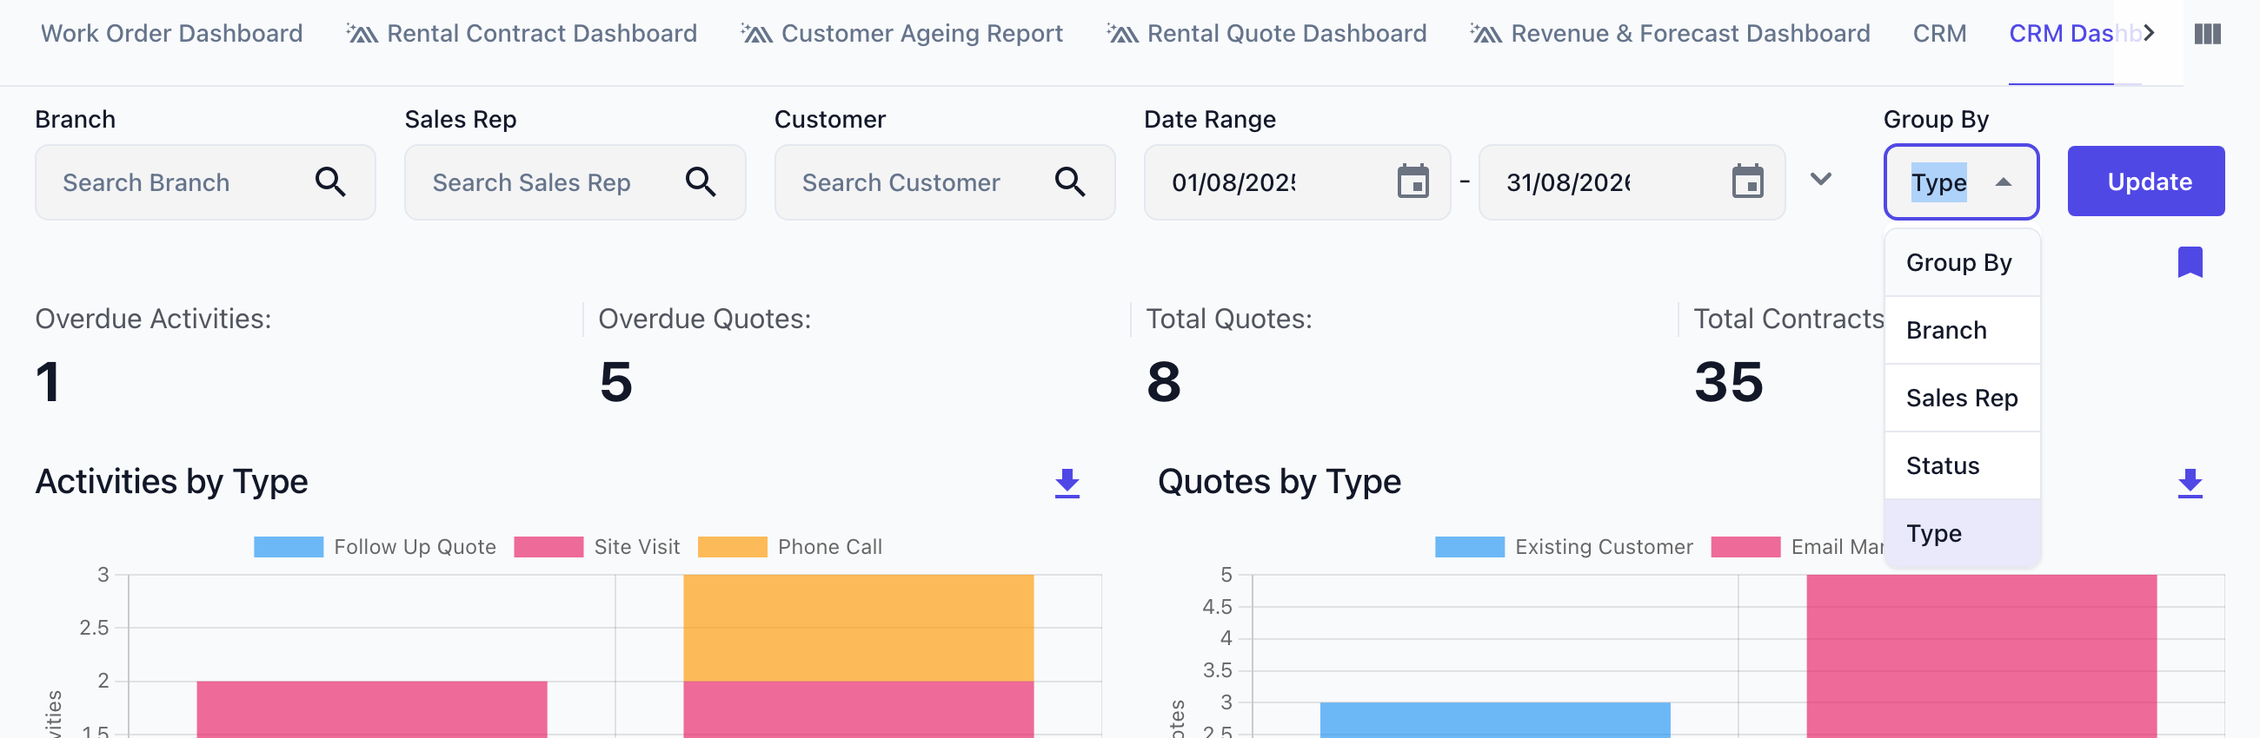Switch to the Work Order Dashboard tab
The image size is (2260, 738).
click(172, 33)
